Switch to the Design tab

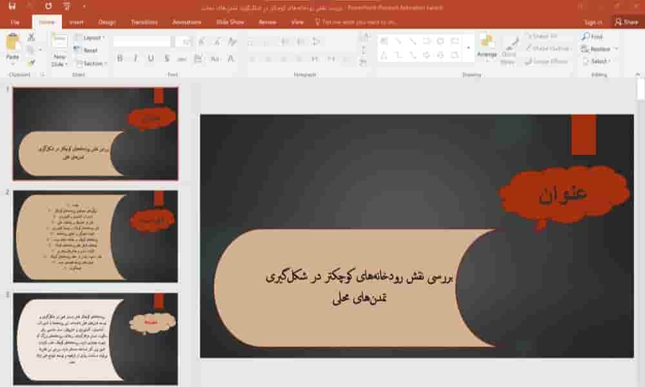point(107,22)
